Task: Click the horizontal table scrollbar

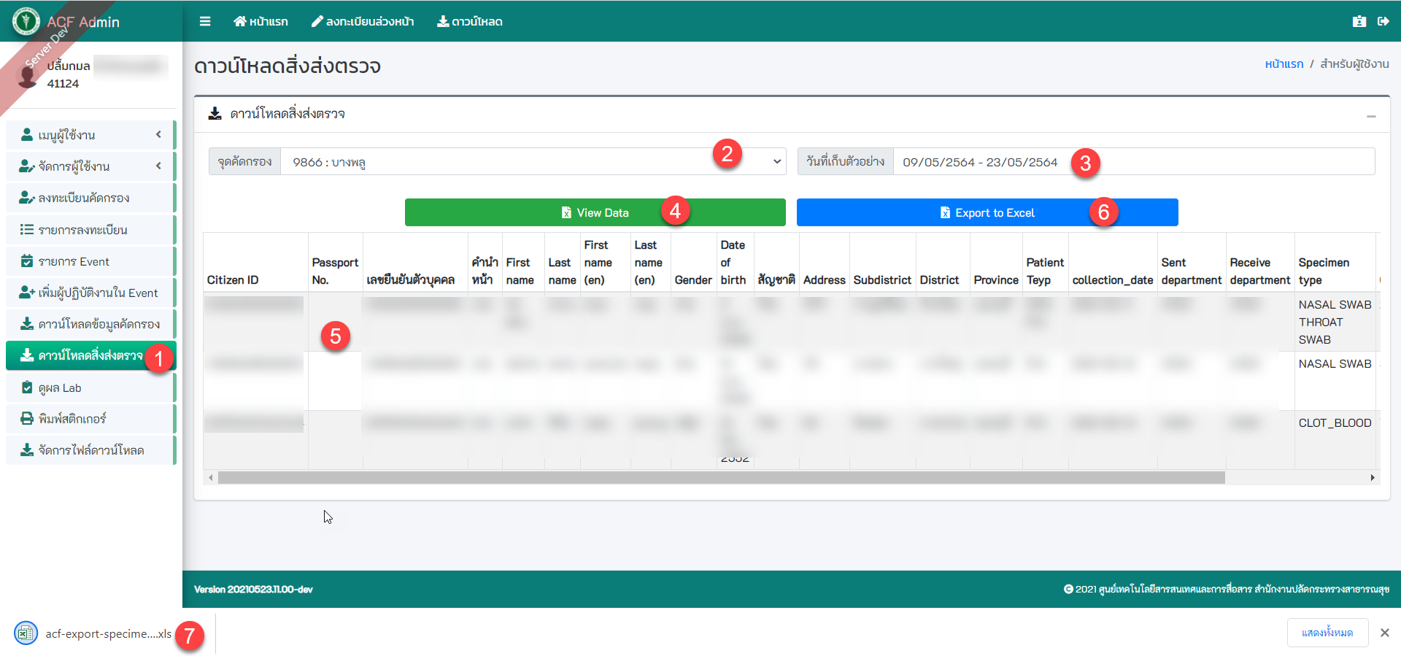Action: 721,477
